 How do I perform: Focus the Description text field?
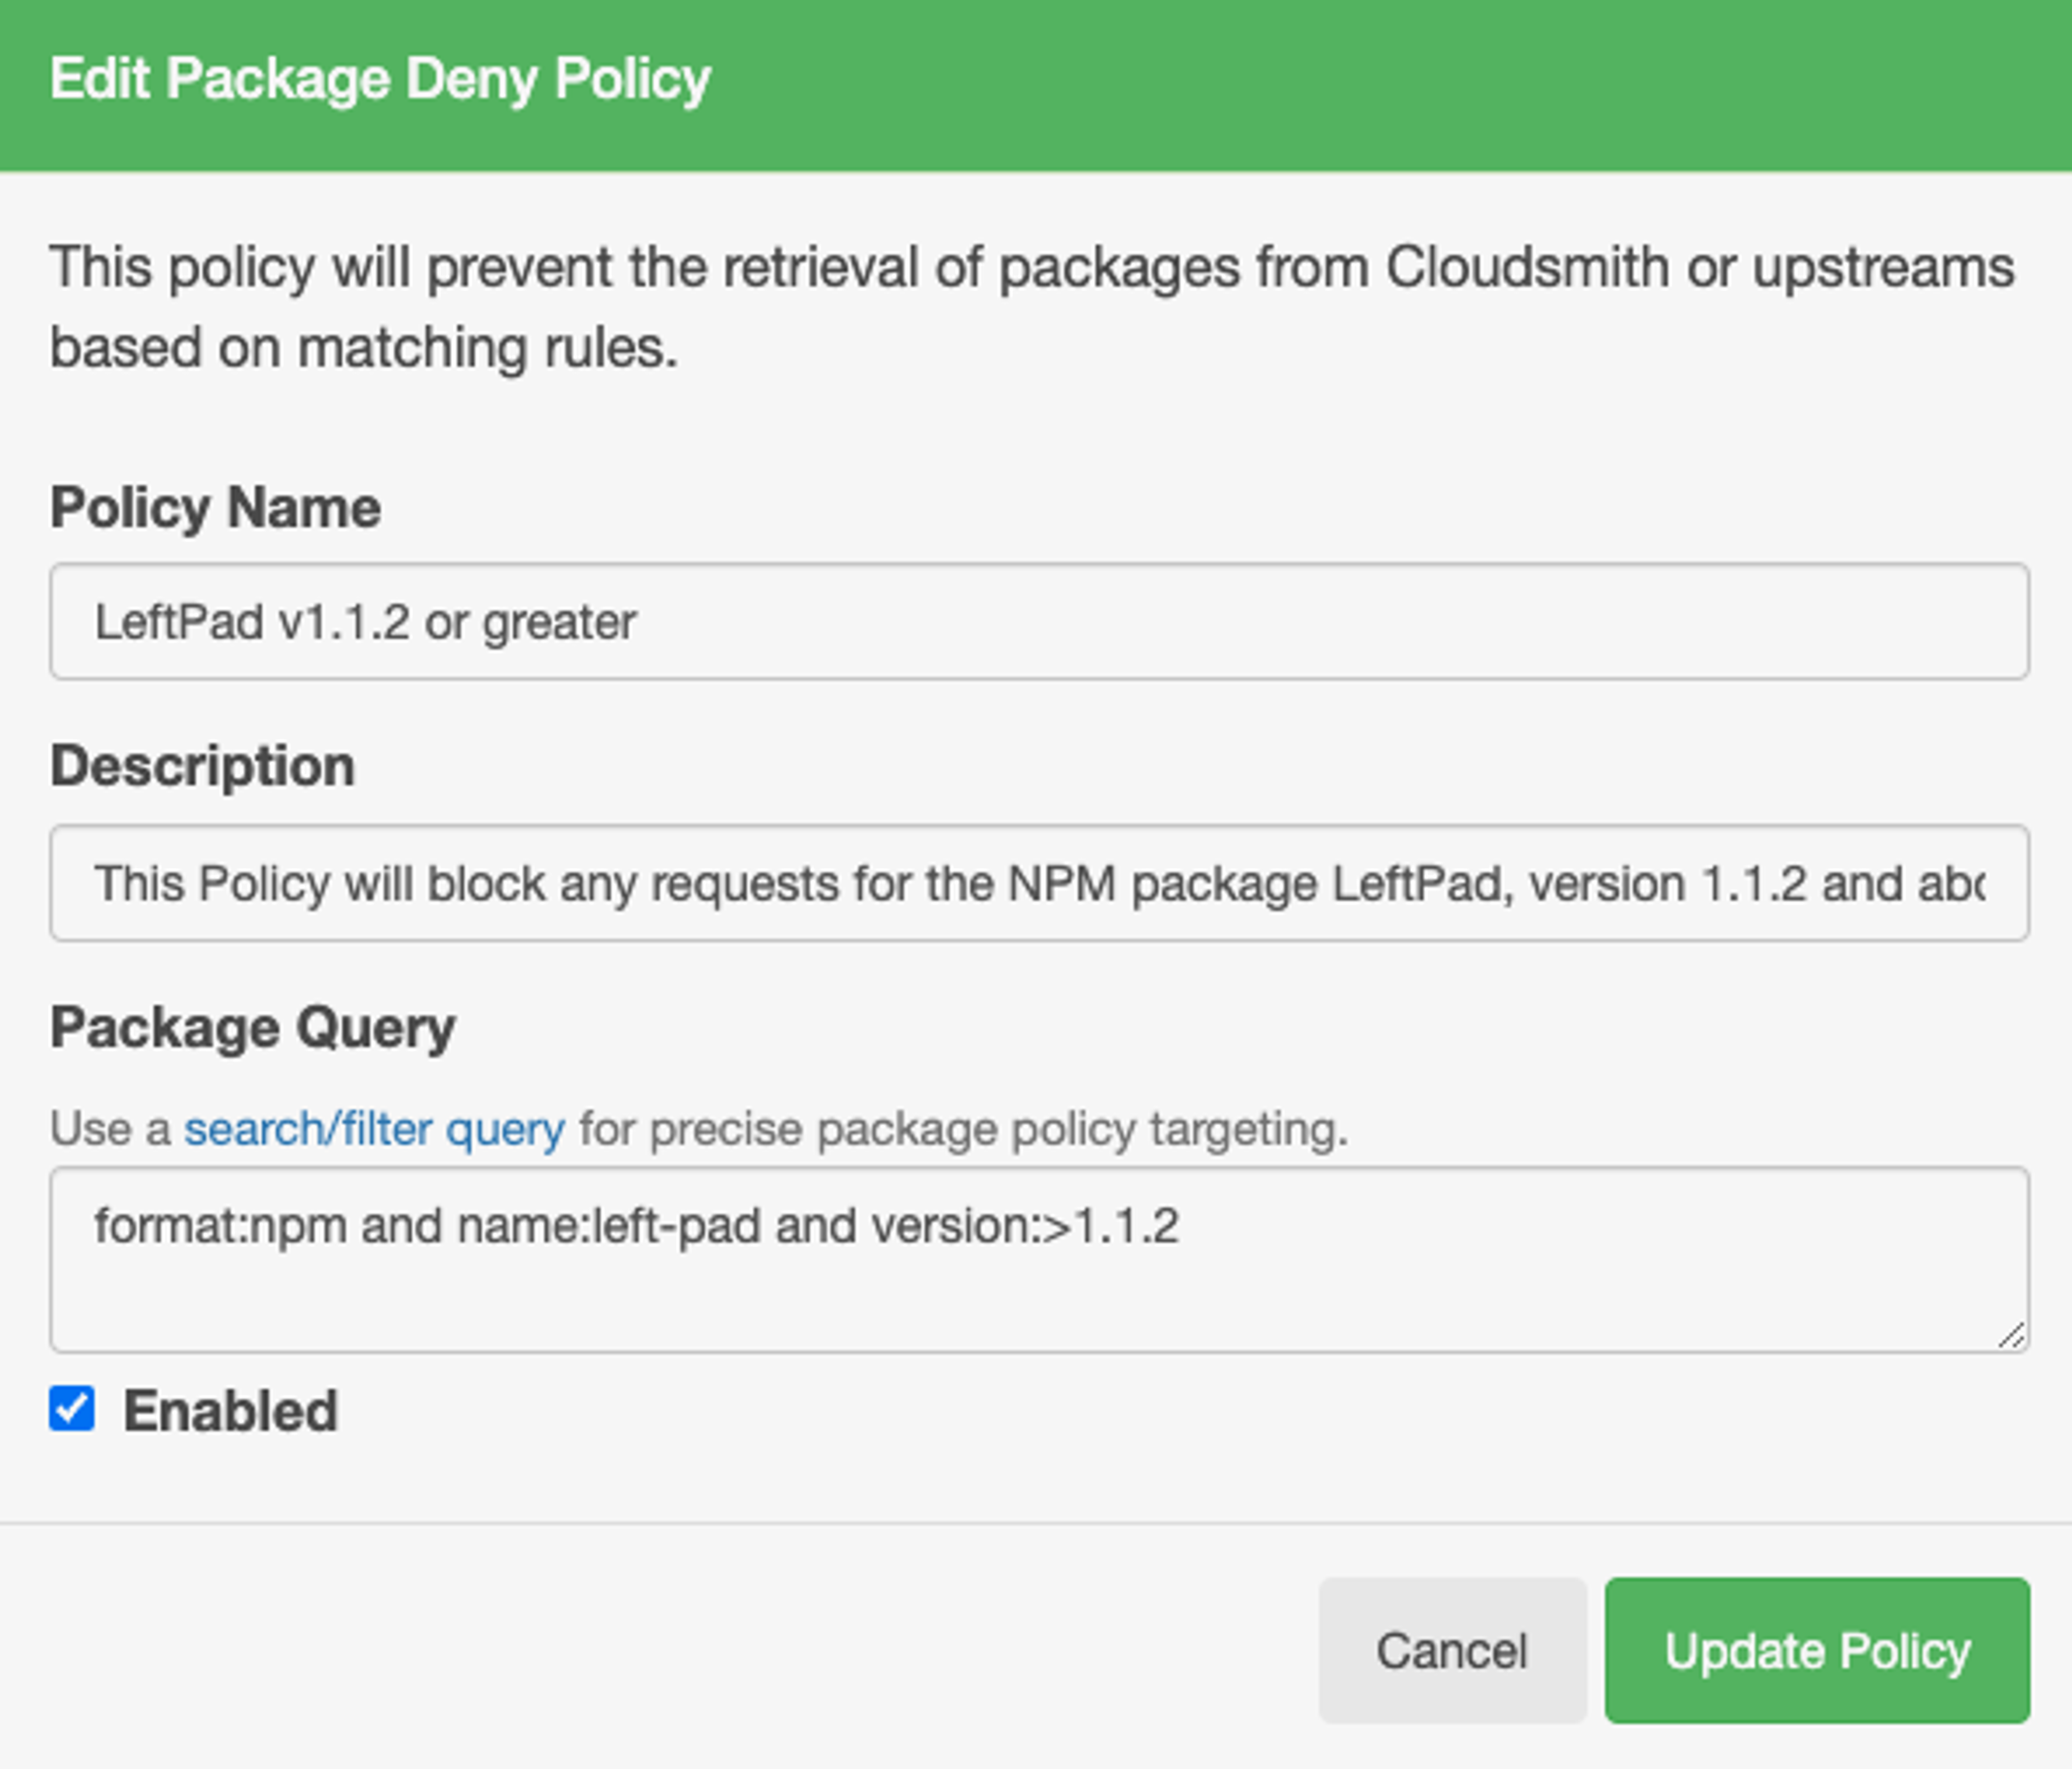[1038, 883]
